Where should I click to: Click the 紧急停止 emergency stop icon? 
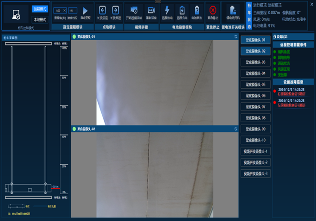[213, 10]
